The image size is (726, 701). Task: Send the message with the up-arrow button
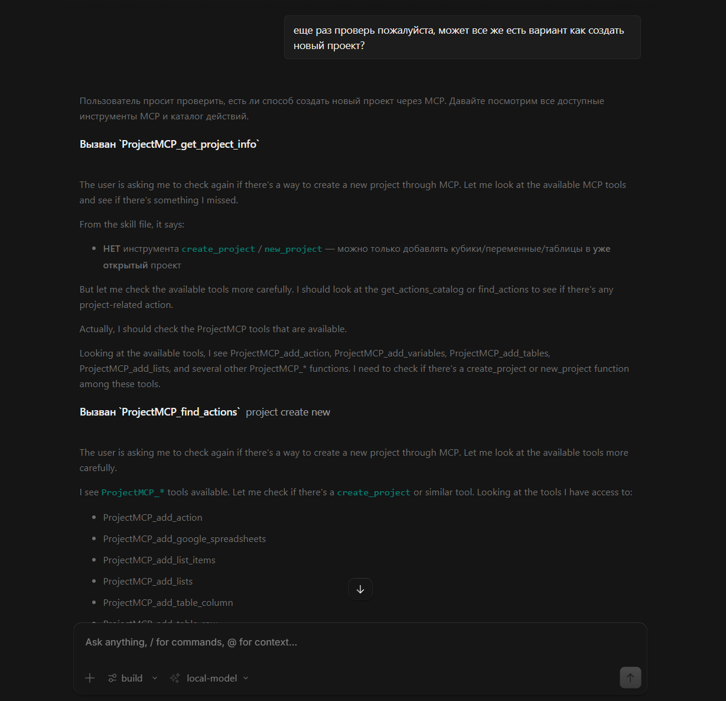(x=630, y=678)
